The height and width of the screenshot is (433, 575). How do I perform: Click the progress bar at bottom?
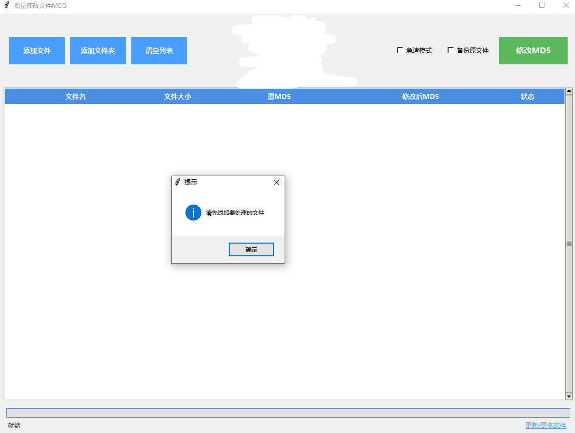click(288, 412)
